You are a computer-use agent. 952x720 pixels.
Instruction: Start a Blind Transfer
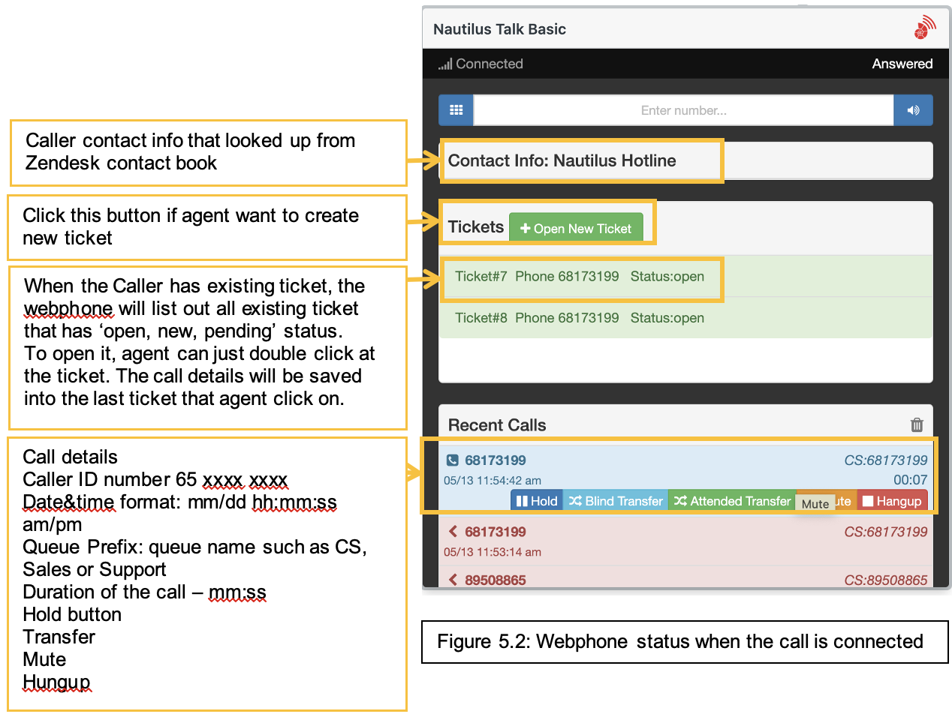[616, 501]
